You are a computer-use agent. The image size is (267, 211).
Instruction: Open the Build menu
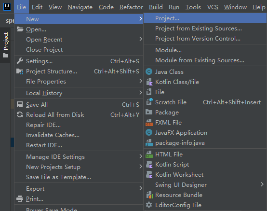point(156,7)
